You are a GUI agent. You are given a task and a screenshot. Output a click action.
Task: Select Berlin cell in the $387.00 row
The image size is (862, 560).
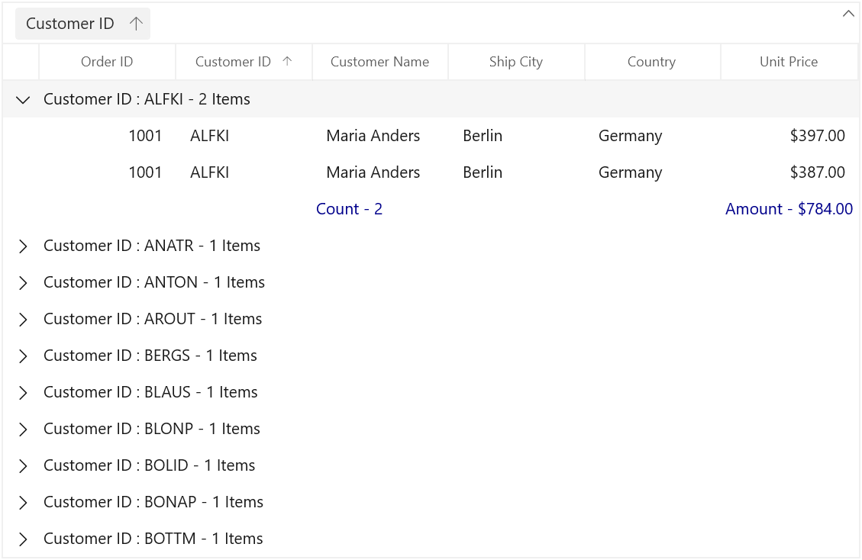516,172
